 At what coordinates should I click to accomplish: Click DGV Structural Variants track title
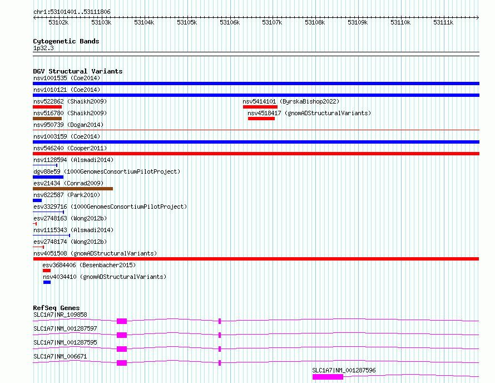[x=78, y=71]
